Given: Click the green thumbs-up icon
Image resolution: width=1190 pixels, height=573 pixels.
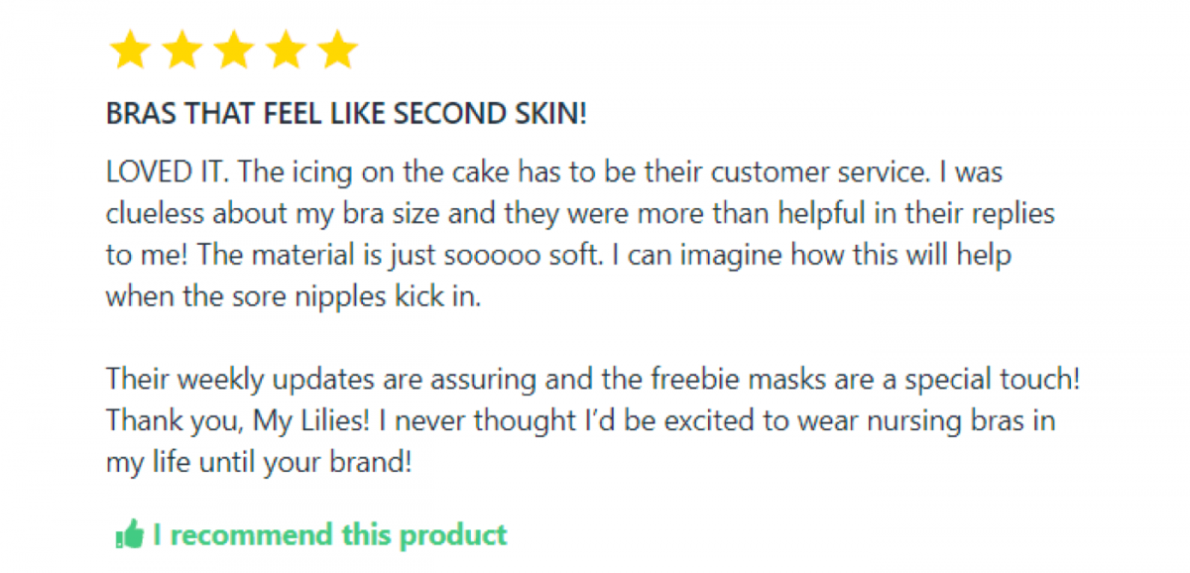Looking at the screenshot, I should pyautogui.click(x=129, y=536).
